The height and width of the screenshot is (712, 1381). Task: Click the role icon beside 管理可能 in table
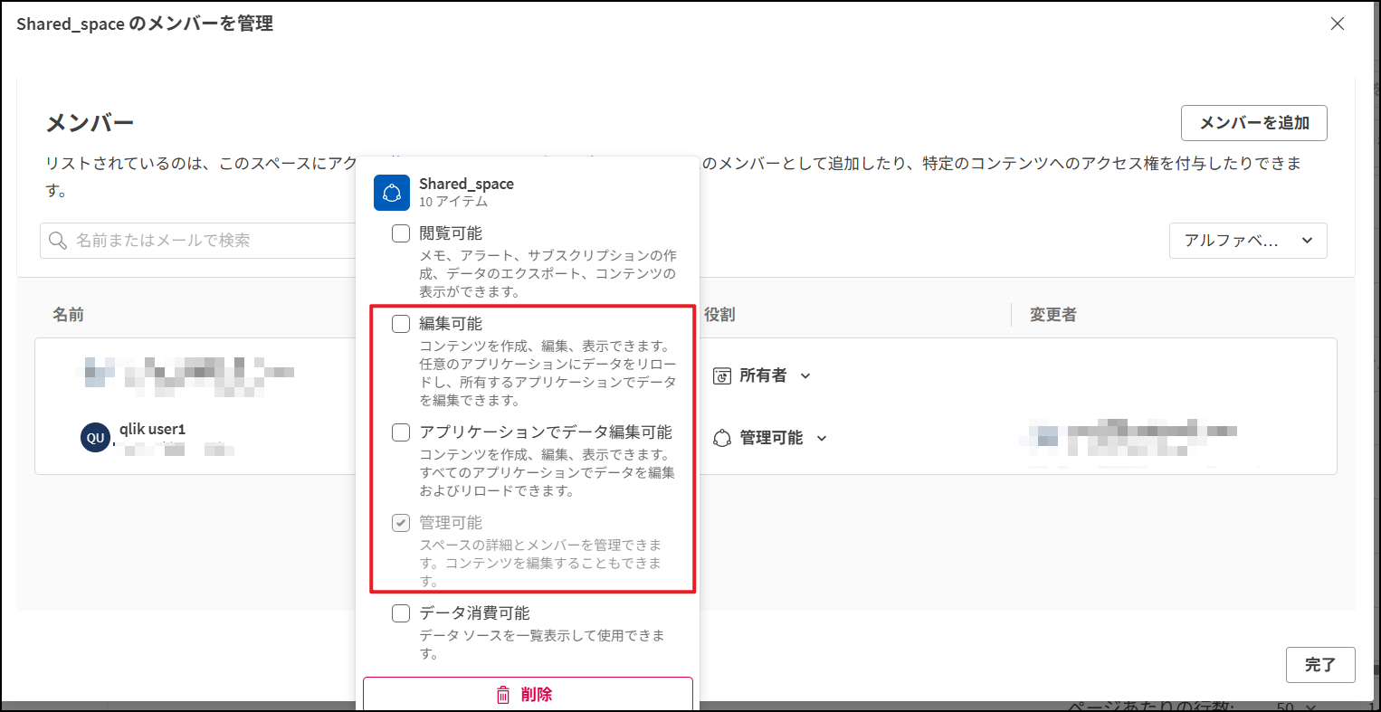coord(721,438)
